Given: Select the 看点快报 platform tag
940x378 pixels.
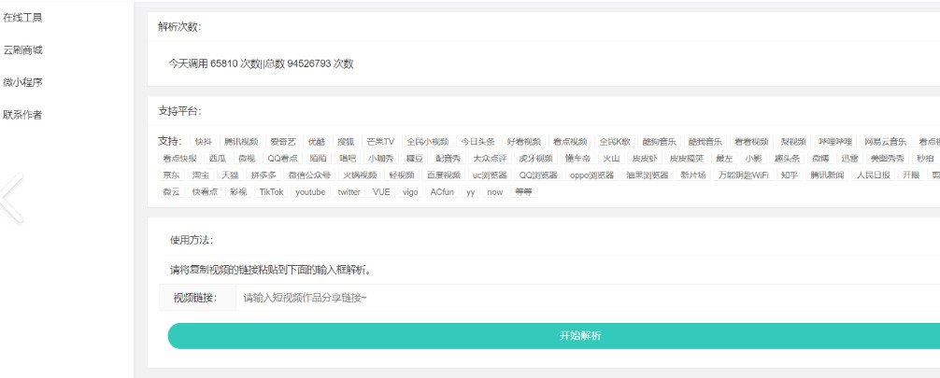Looking at the screenshot, I should [179, 158].
